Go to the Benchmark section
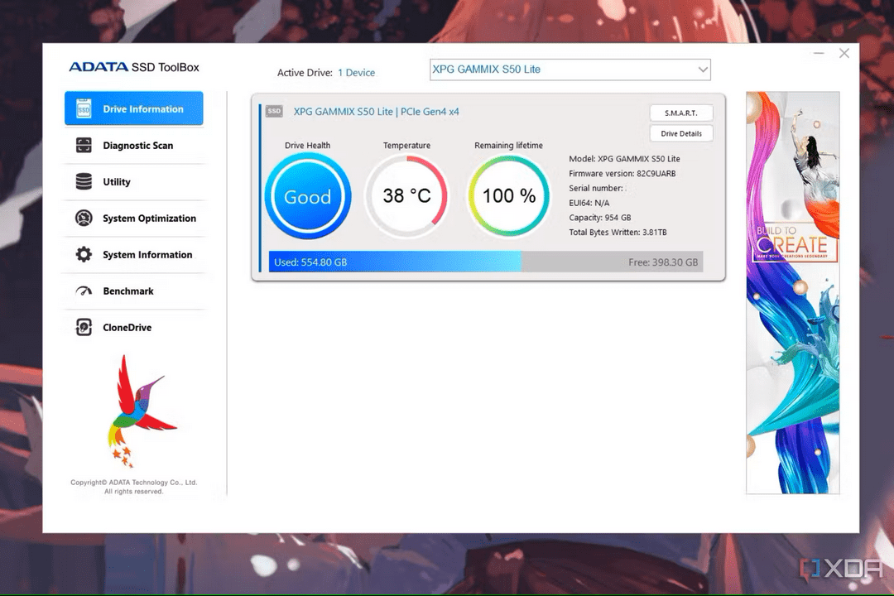This screenshot has width=894, height=596. (128, 291)
